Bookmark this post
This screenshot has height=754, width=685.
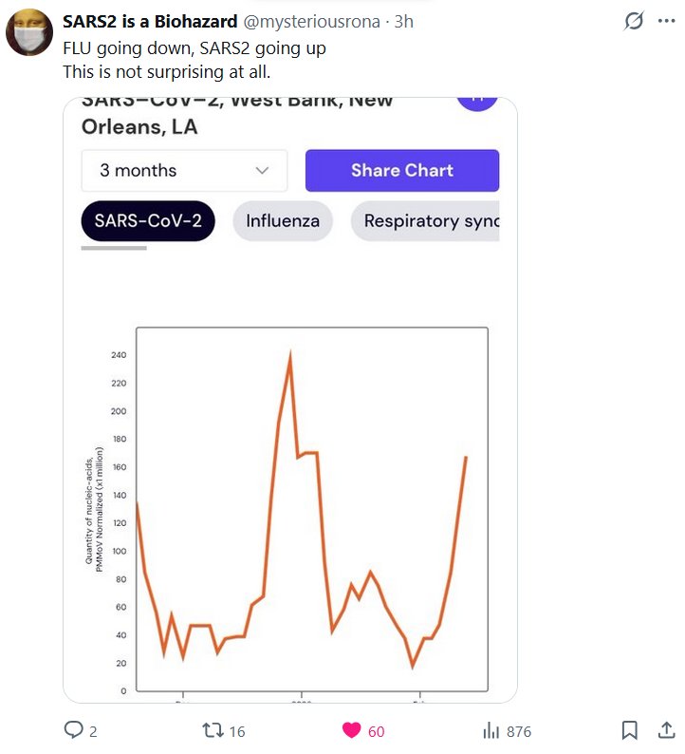pyautogui.click(x=629, y=730)
